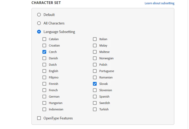The width and height of the screenshot is (189, 129).
Task: Open the Learn about subsetting link
Action: coord(159,3)
